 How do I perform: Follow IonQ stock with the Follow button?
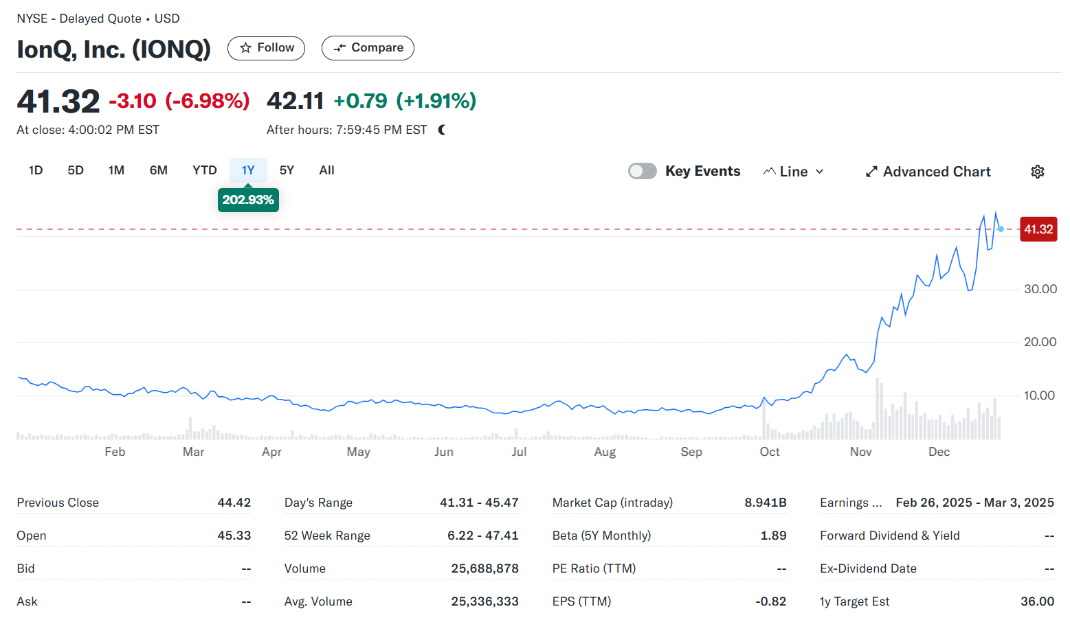pyautogui.click(x=267, y=48)
